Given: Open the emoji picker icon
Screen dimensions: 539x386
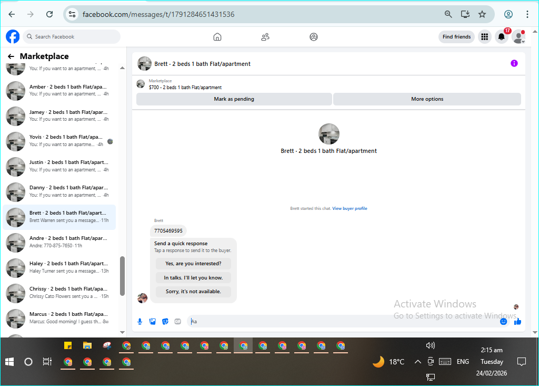Looking at the screenshot, I should [x=503, y=322].
